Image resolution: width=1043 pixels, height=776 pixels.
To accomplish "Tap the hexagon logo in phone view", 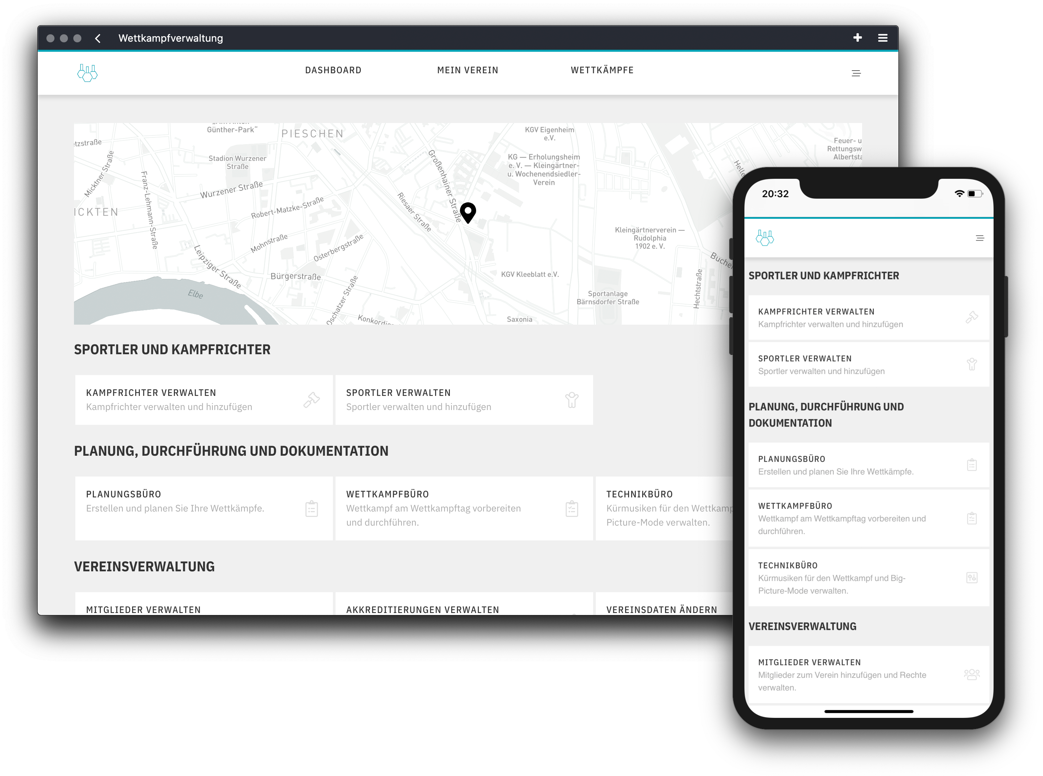I will tap(765, 238).
